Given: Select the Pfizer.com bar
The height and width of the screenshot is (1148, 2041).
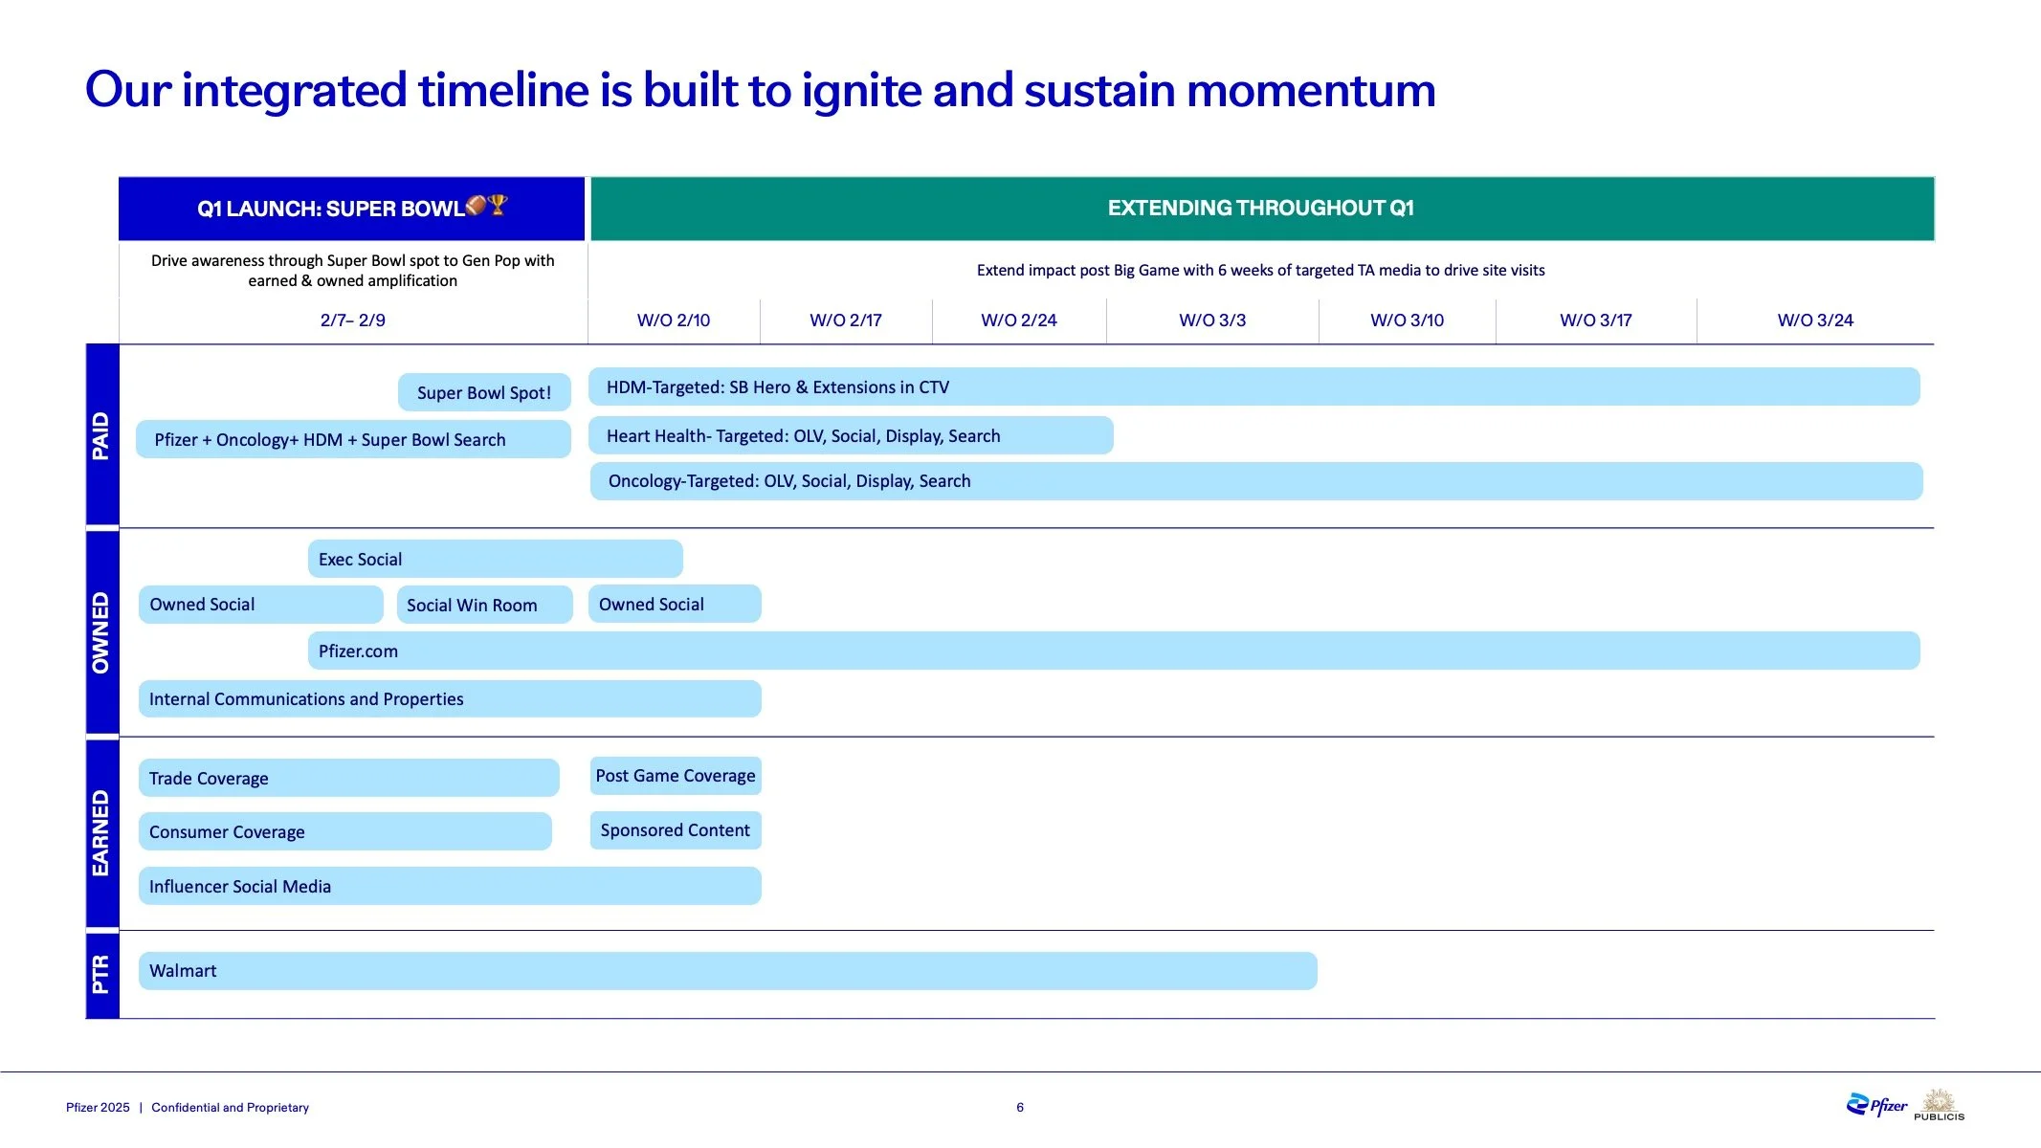Looking at the screenshot, I should pyautogui.click(x=1114, y=651).
